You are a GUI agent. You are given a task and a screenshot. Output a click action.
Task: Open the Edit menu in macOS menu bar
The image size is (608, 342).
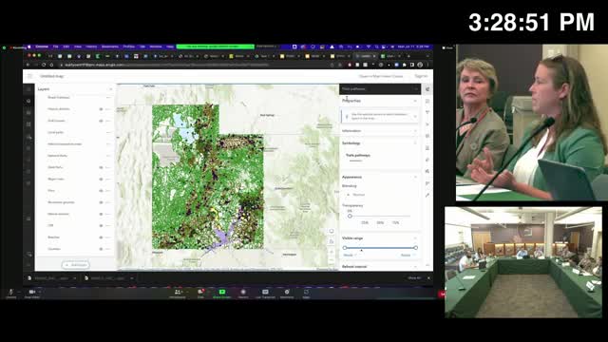point(66,47)
